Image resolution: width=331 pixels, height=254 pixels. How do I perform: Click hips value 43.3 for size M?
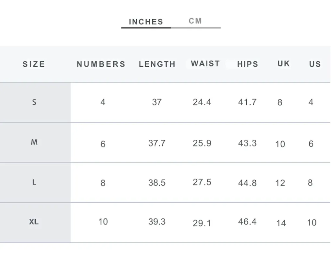pos(247,143)
